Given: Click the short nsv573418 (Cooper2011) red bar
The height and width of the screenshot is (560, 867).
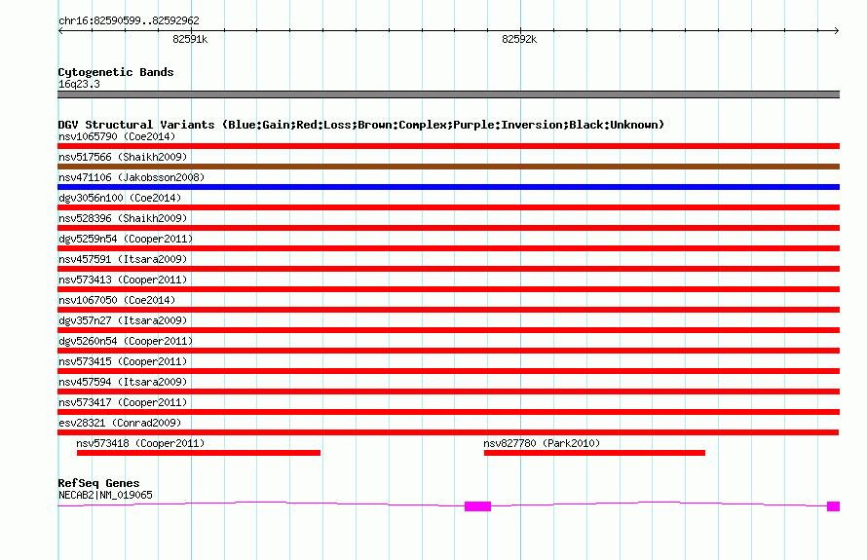Looking at the screenshot, I should click(x=199, y=453).
